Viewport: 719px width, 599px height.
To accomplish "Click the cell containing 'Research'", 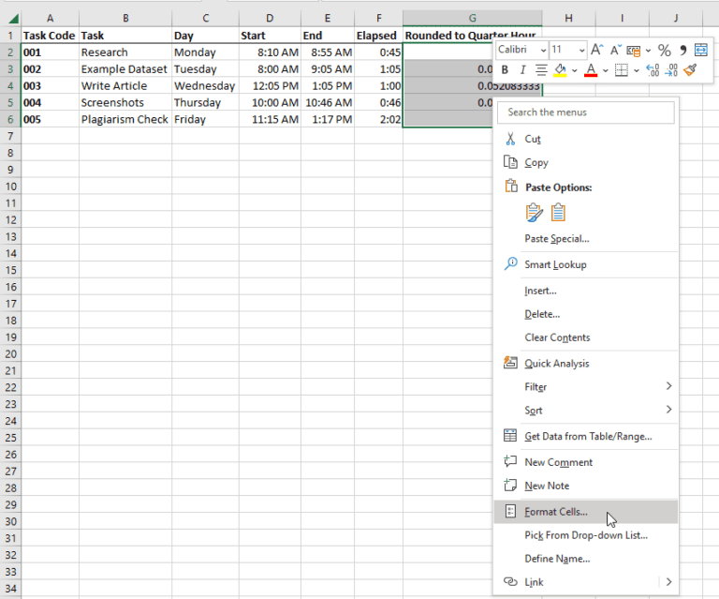I will 125,52.
